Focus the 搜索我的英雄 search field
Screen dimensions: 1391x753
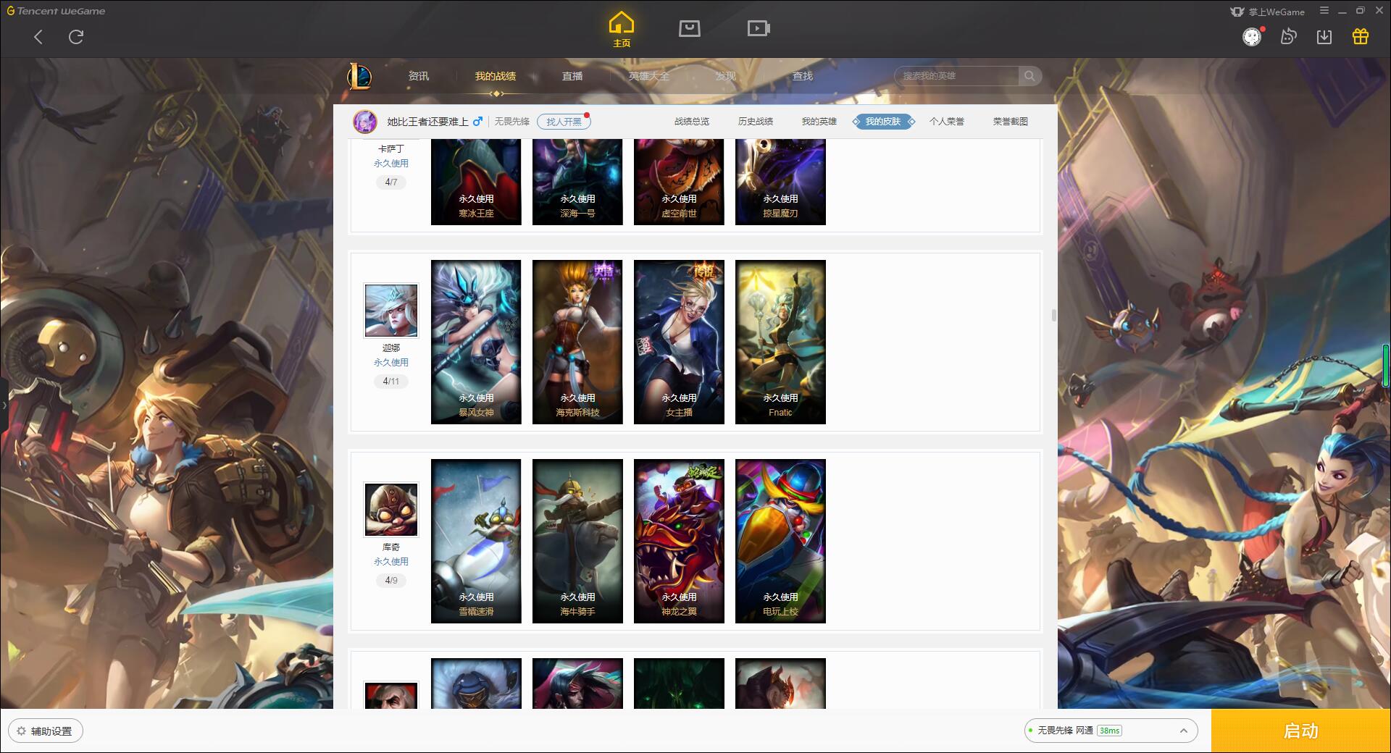click(x=956, y=76)
